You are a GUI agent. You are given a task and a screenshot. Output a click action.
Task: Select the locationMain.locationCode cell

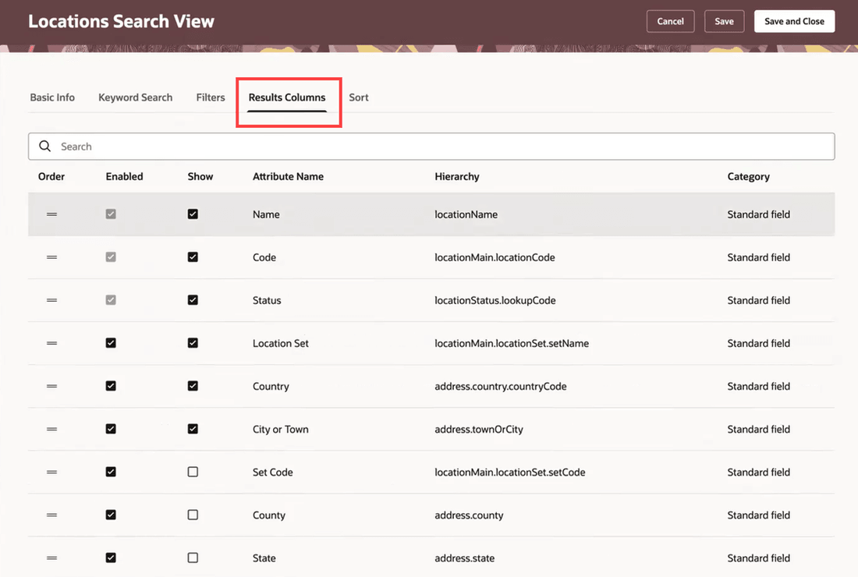coord(495,257)
